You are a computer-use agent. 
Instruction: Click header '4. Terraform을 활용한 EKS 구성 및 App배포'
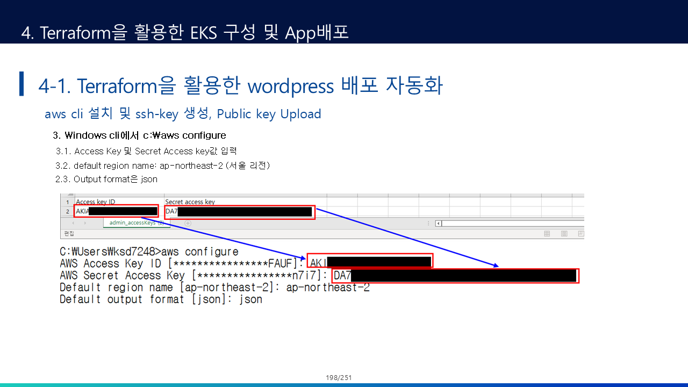[185, 32]
